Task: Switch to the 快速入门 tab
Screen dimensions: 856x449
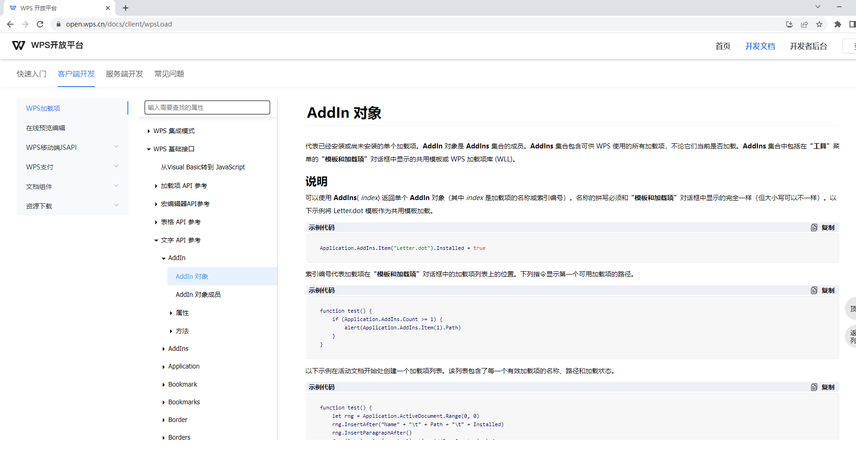Action: (x=32, y=74)
